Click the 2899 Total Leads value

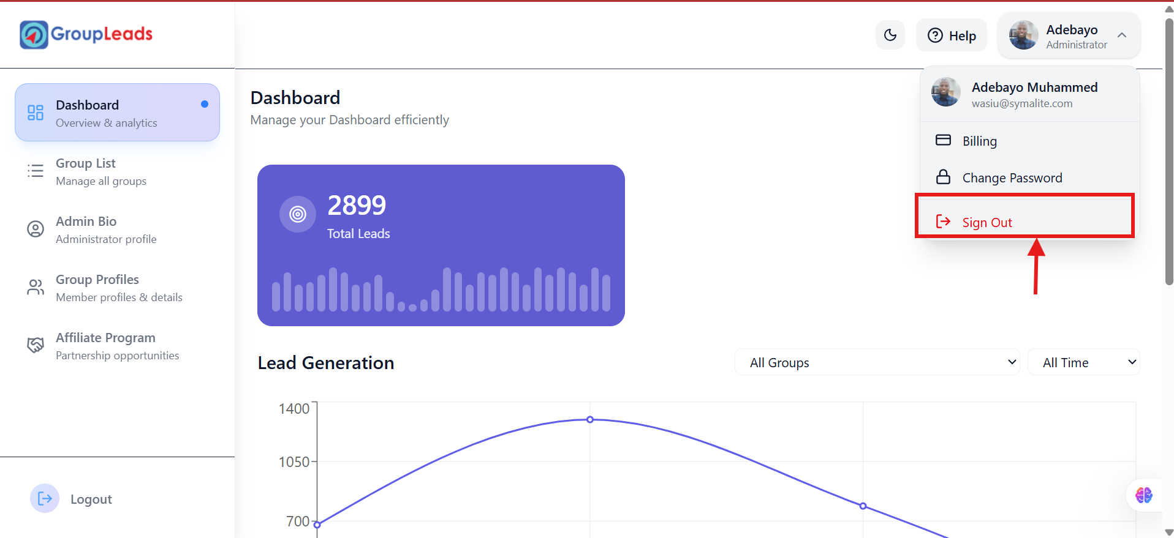pos(357,205)
